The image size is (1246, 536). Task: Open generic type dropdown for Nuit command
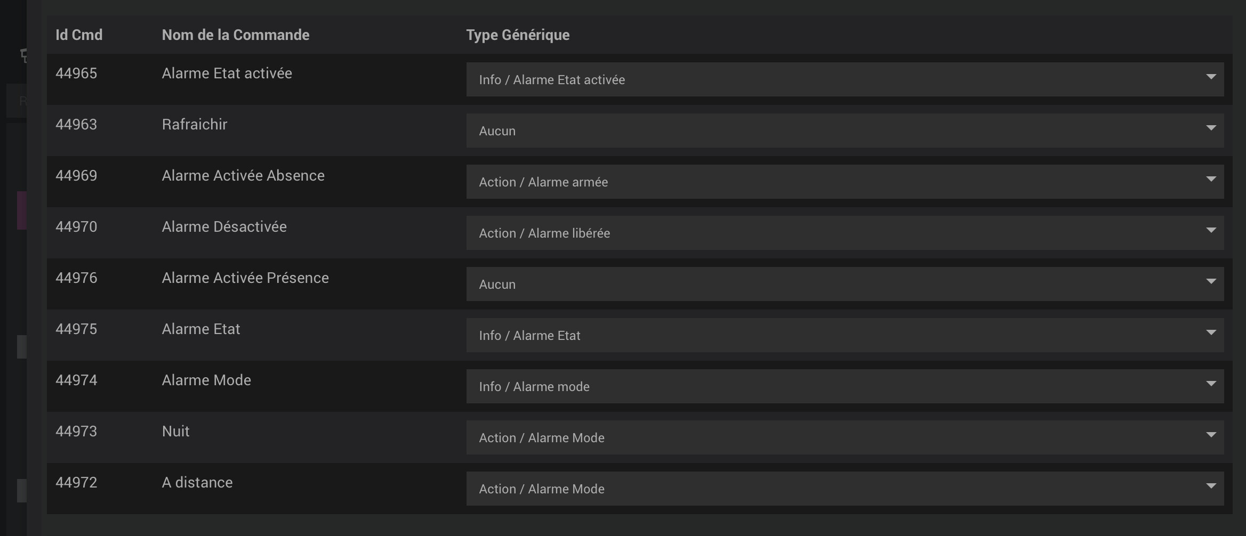coord(845,437)
